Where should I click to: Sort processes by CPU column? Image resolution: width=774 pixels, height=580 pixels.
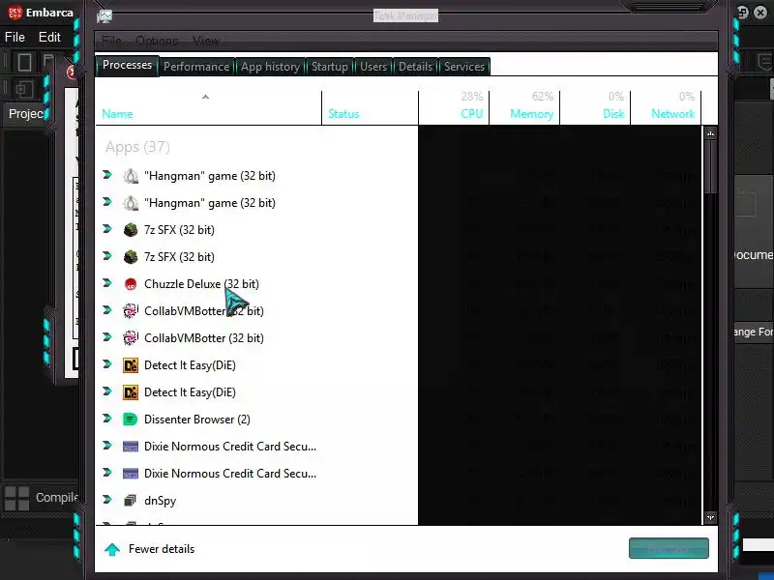click(x=454, y=107)
